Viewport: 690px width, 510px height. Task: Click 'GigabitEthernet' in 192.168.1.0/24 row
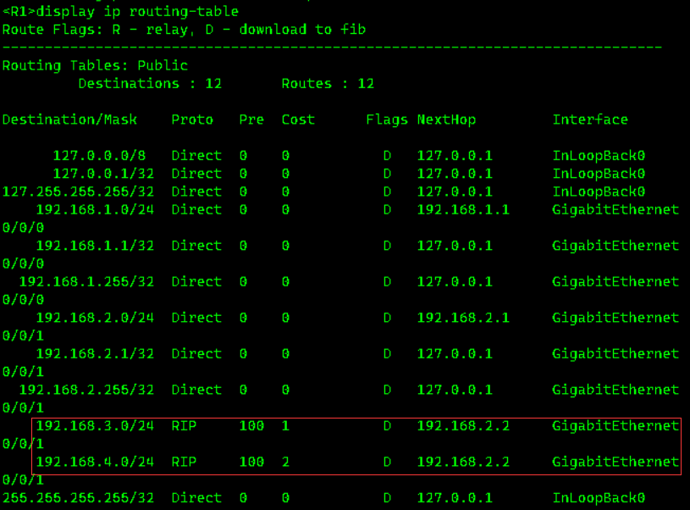[x=615, y=209]
